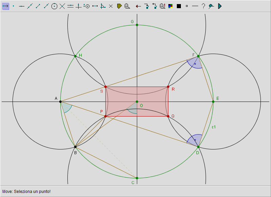Select green point D

198,147
